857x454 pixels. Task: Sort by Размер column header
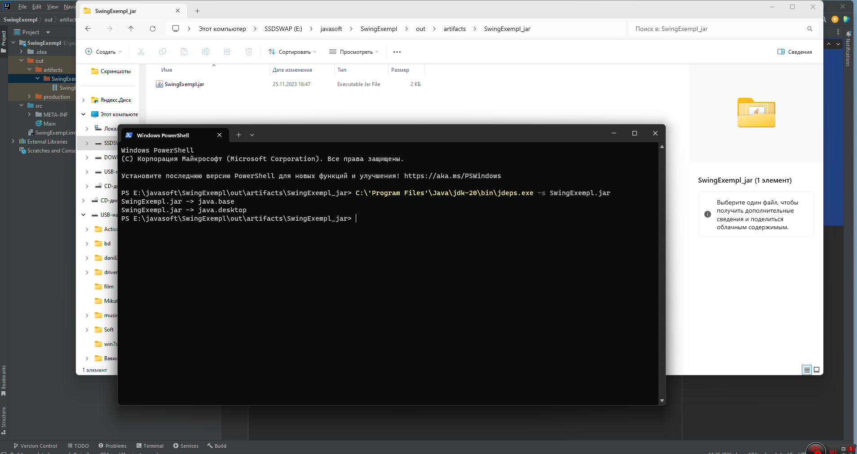click(400, 70)
